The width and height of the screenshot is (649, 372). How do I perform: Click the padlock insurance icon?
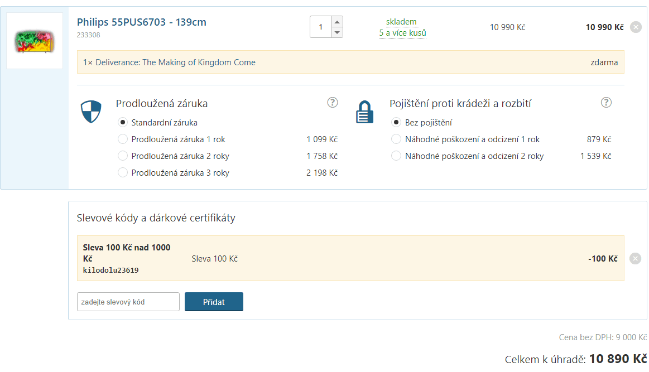(364, 112)
